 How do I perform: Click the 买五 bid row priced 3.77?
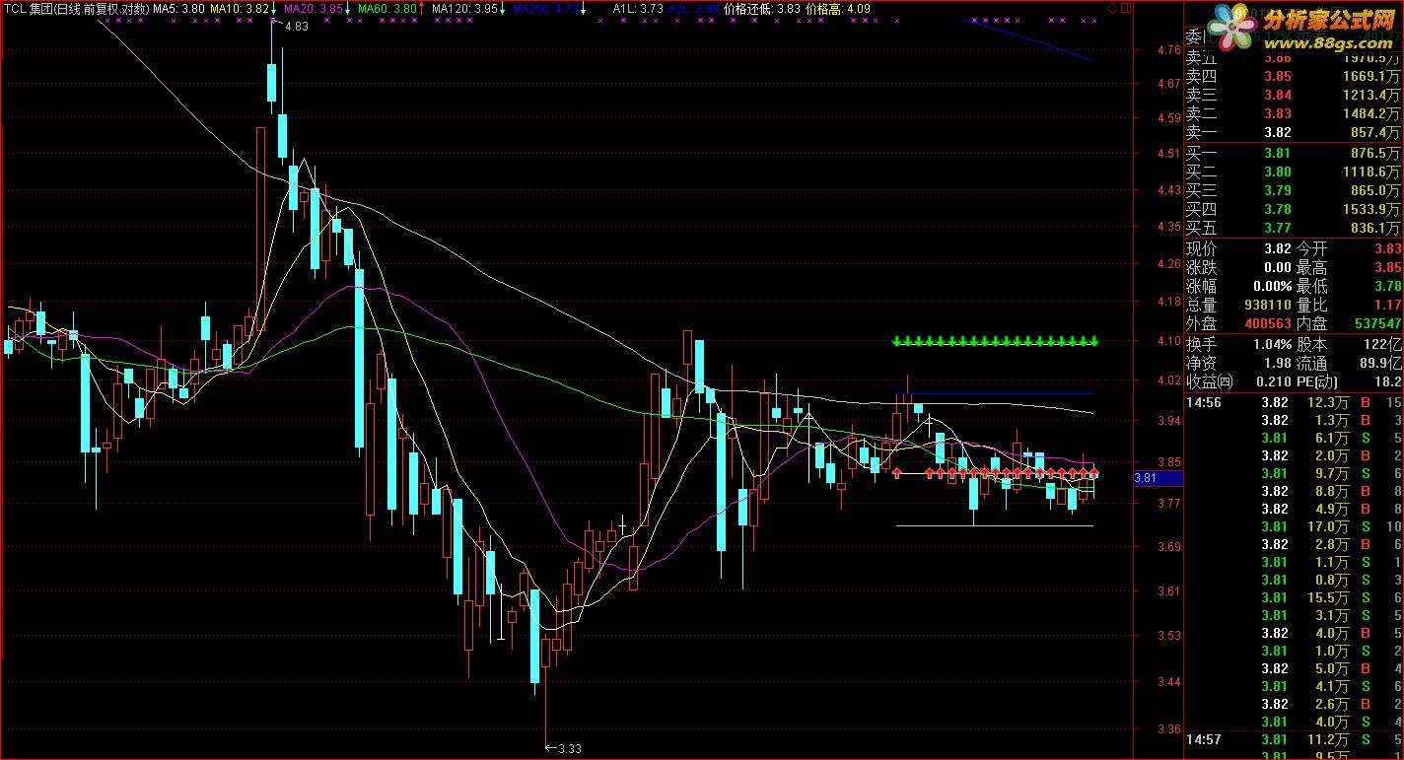click(x=1293, y=228)
